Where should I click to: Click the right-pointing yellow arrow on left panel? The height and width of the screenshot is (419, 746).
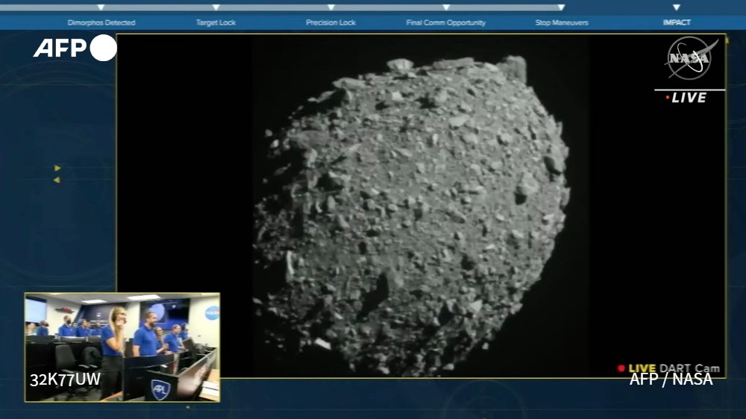point(57,168)
